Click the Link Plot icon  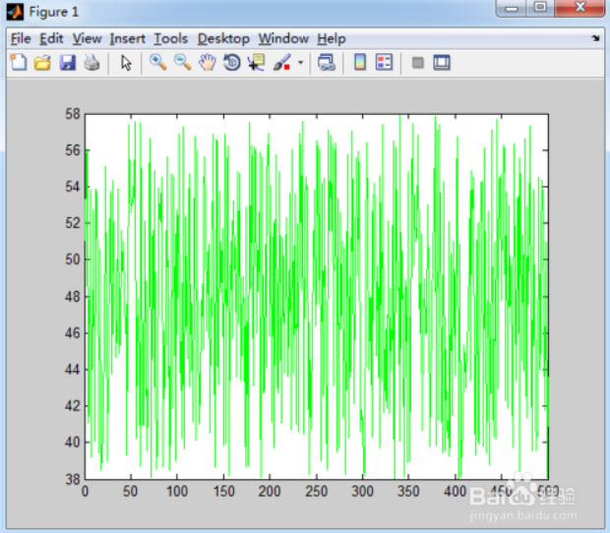326,63
